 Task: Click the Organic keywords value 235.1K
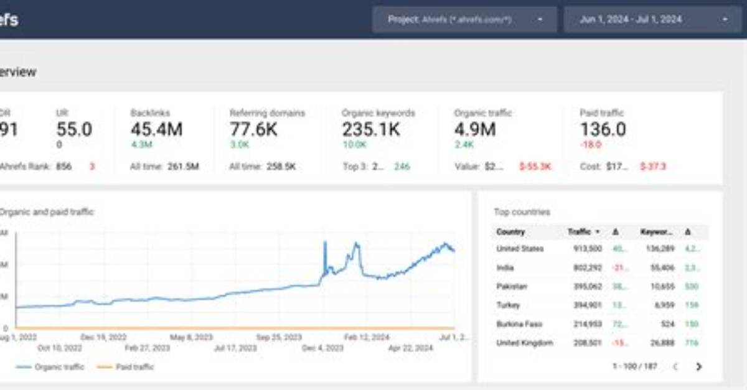(371, 130)
